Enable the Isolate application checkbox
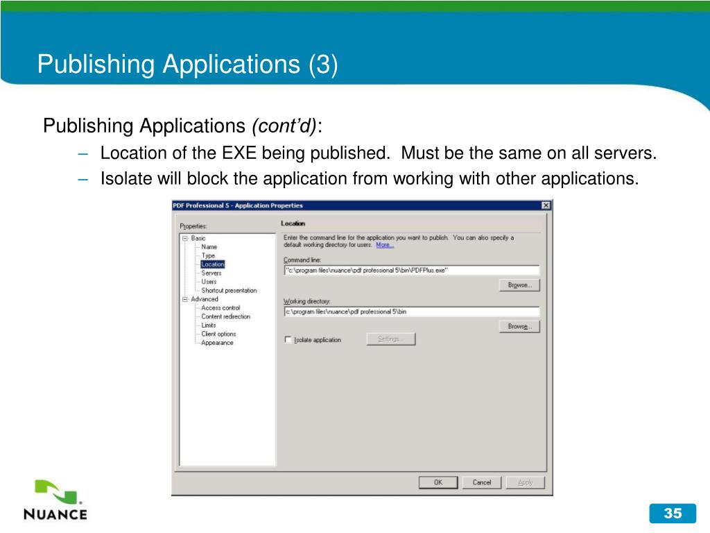The height and width of the screenshot is (533, 710). (288, 339)
